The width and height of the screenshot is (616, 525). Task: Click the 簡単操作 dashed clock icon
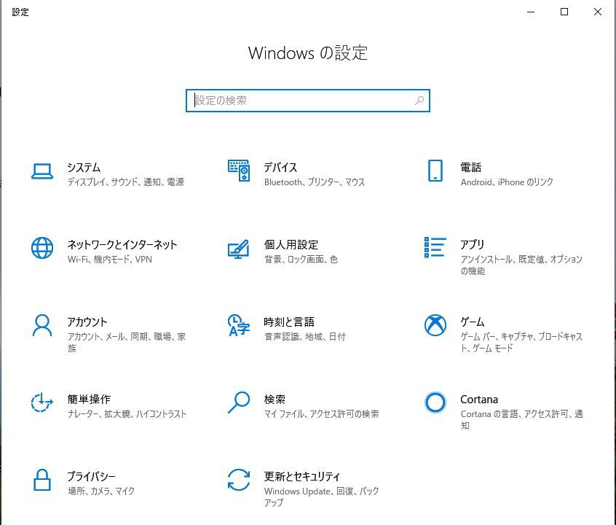[x=42, y=402]
